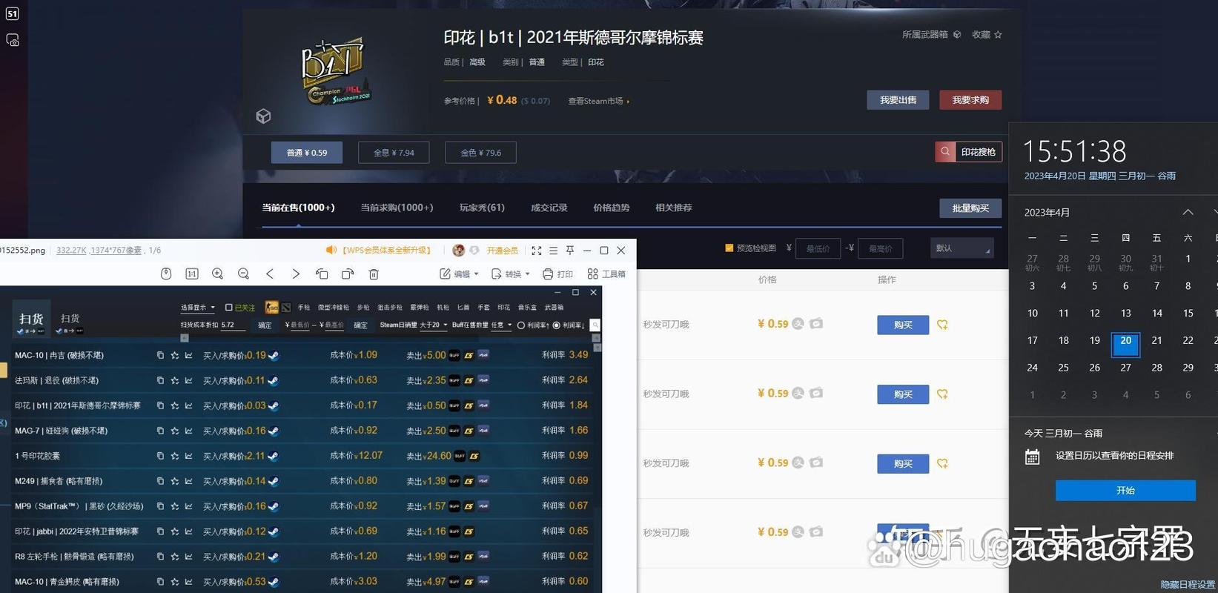Zoom in with the image viewer magnifier plus

(217, 274)
